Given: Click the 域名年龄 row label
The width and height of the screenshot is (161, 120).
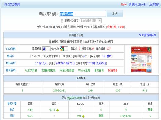Looking at the screenshot, I should (x=11, y=63).
